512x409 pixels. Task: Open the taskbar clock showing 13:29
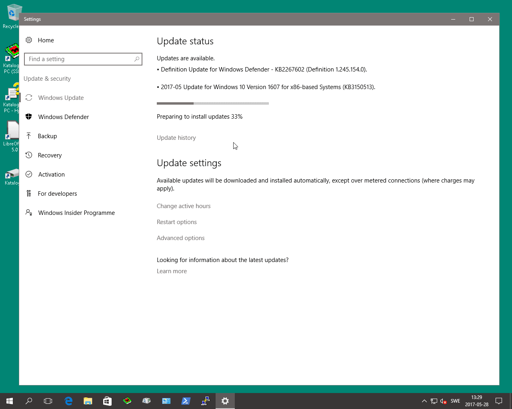tap(476, 401)
